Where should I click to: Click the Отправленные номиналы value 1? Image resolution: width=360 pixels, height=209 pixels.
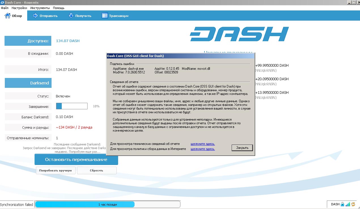coord(57,138)
